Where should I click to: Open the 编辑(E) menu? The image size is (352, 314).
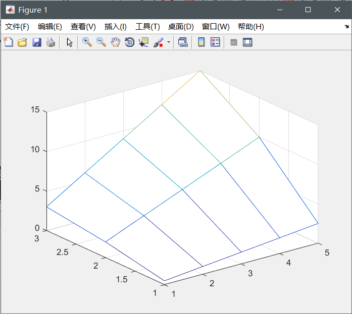coord(50,27)
